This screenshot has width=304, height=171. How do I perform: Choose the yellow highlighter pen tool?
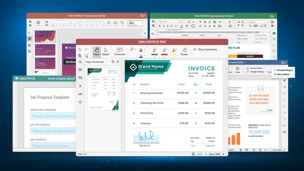tap(174, 52)
